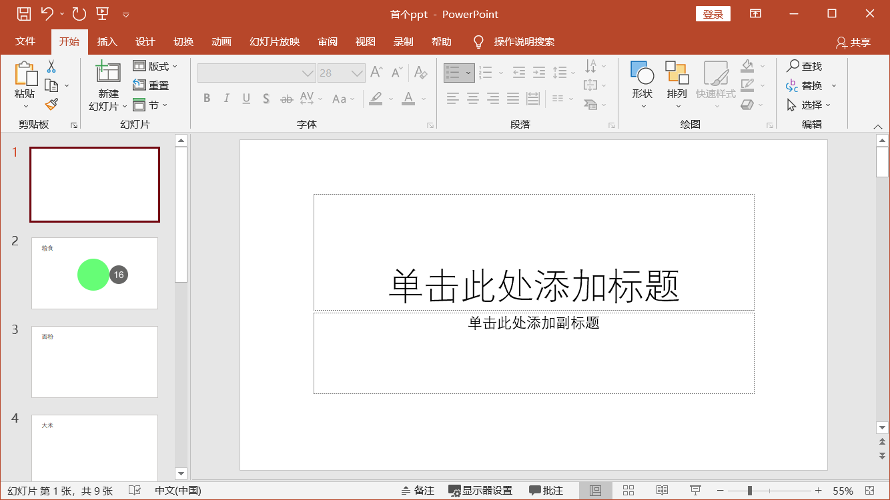
Task: Toggle Bold formatting
Action: coord(207,99)
